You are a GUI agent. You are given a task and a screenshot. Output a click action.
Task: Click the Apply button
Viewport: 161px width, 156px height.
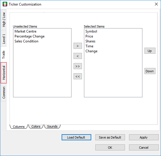pos(144,137)
